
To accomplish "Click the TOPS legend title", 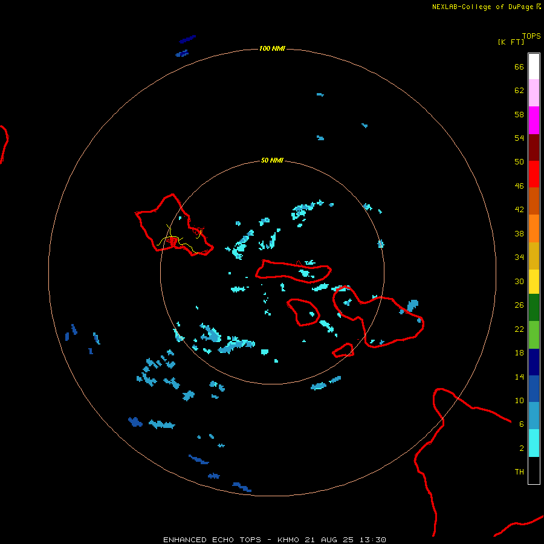I will pos(531,36).
